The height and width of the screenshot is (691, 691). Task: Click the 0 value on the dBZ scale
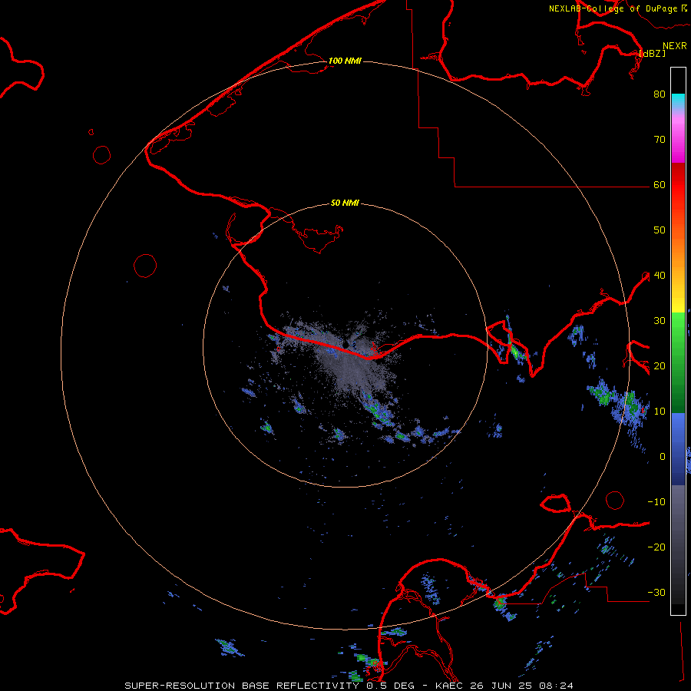[663, 457]
